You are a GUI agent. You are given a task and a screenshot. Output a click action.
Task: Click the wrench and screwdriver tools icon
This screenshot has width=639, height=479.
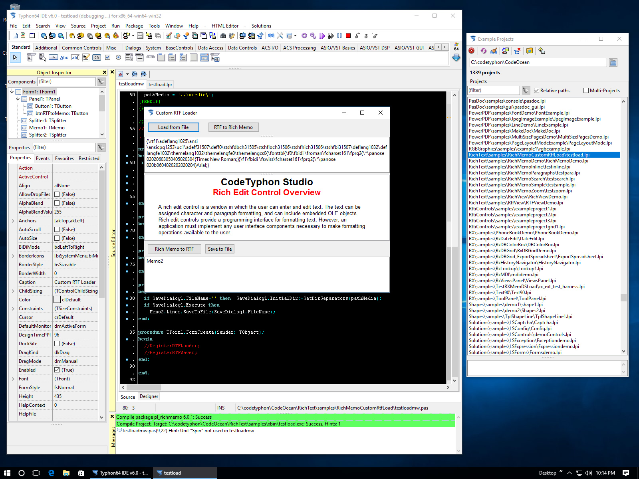pos(280,36)
